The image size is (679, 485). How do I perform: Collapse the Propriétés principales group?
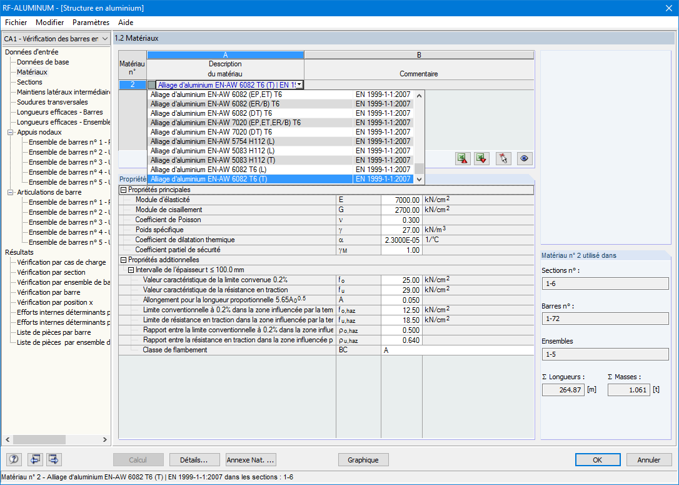(x=123, y=190)
